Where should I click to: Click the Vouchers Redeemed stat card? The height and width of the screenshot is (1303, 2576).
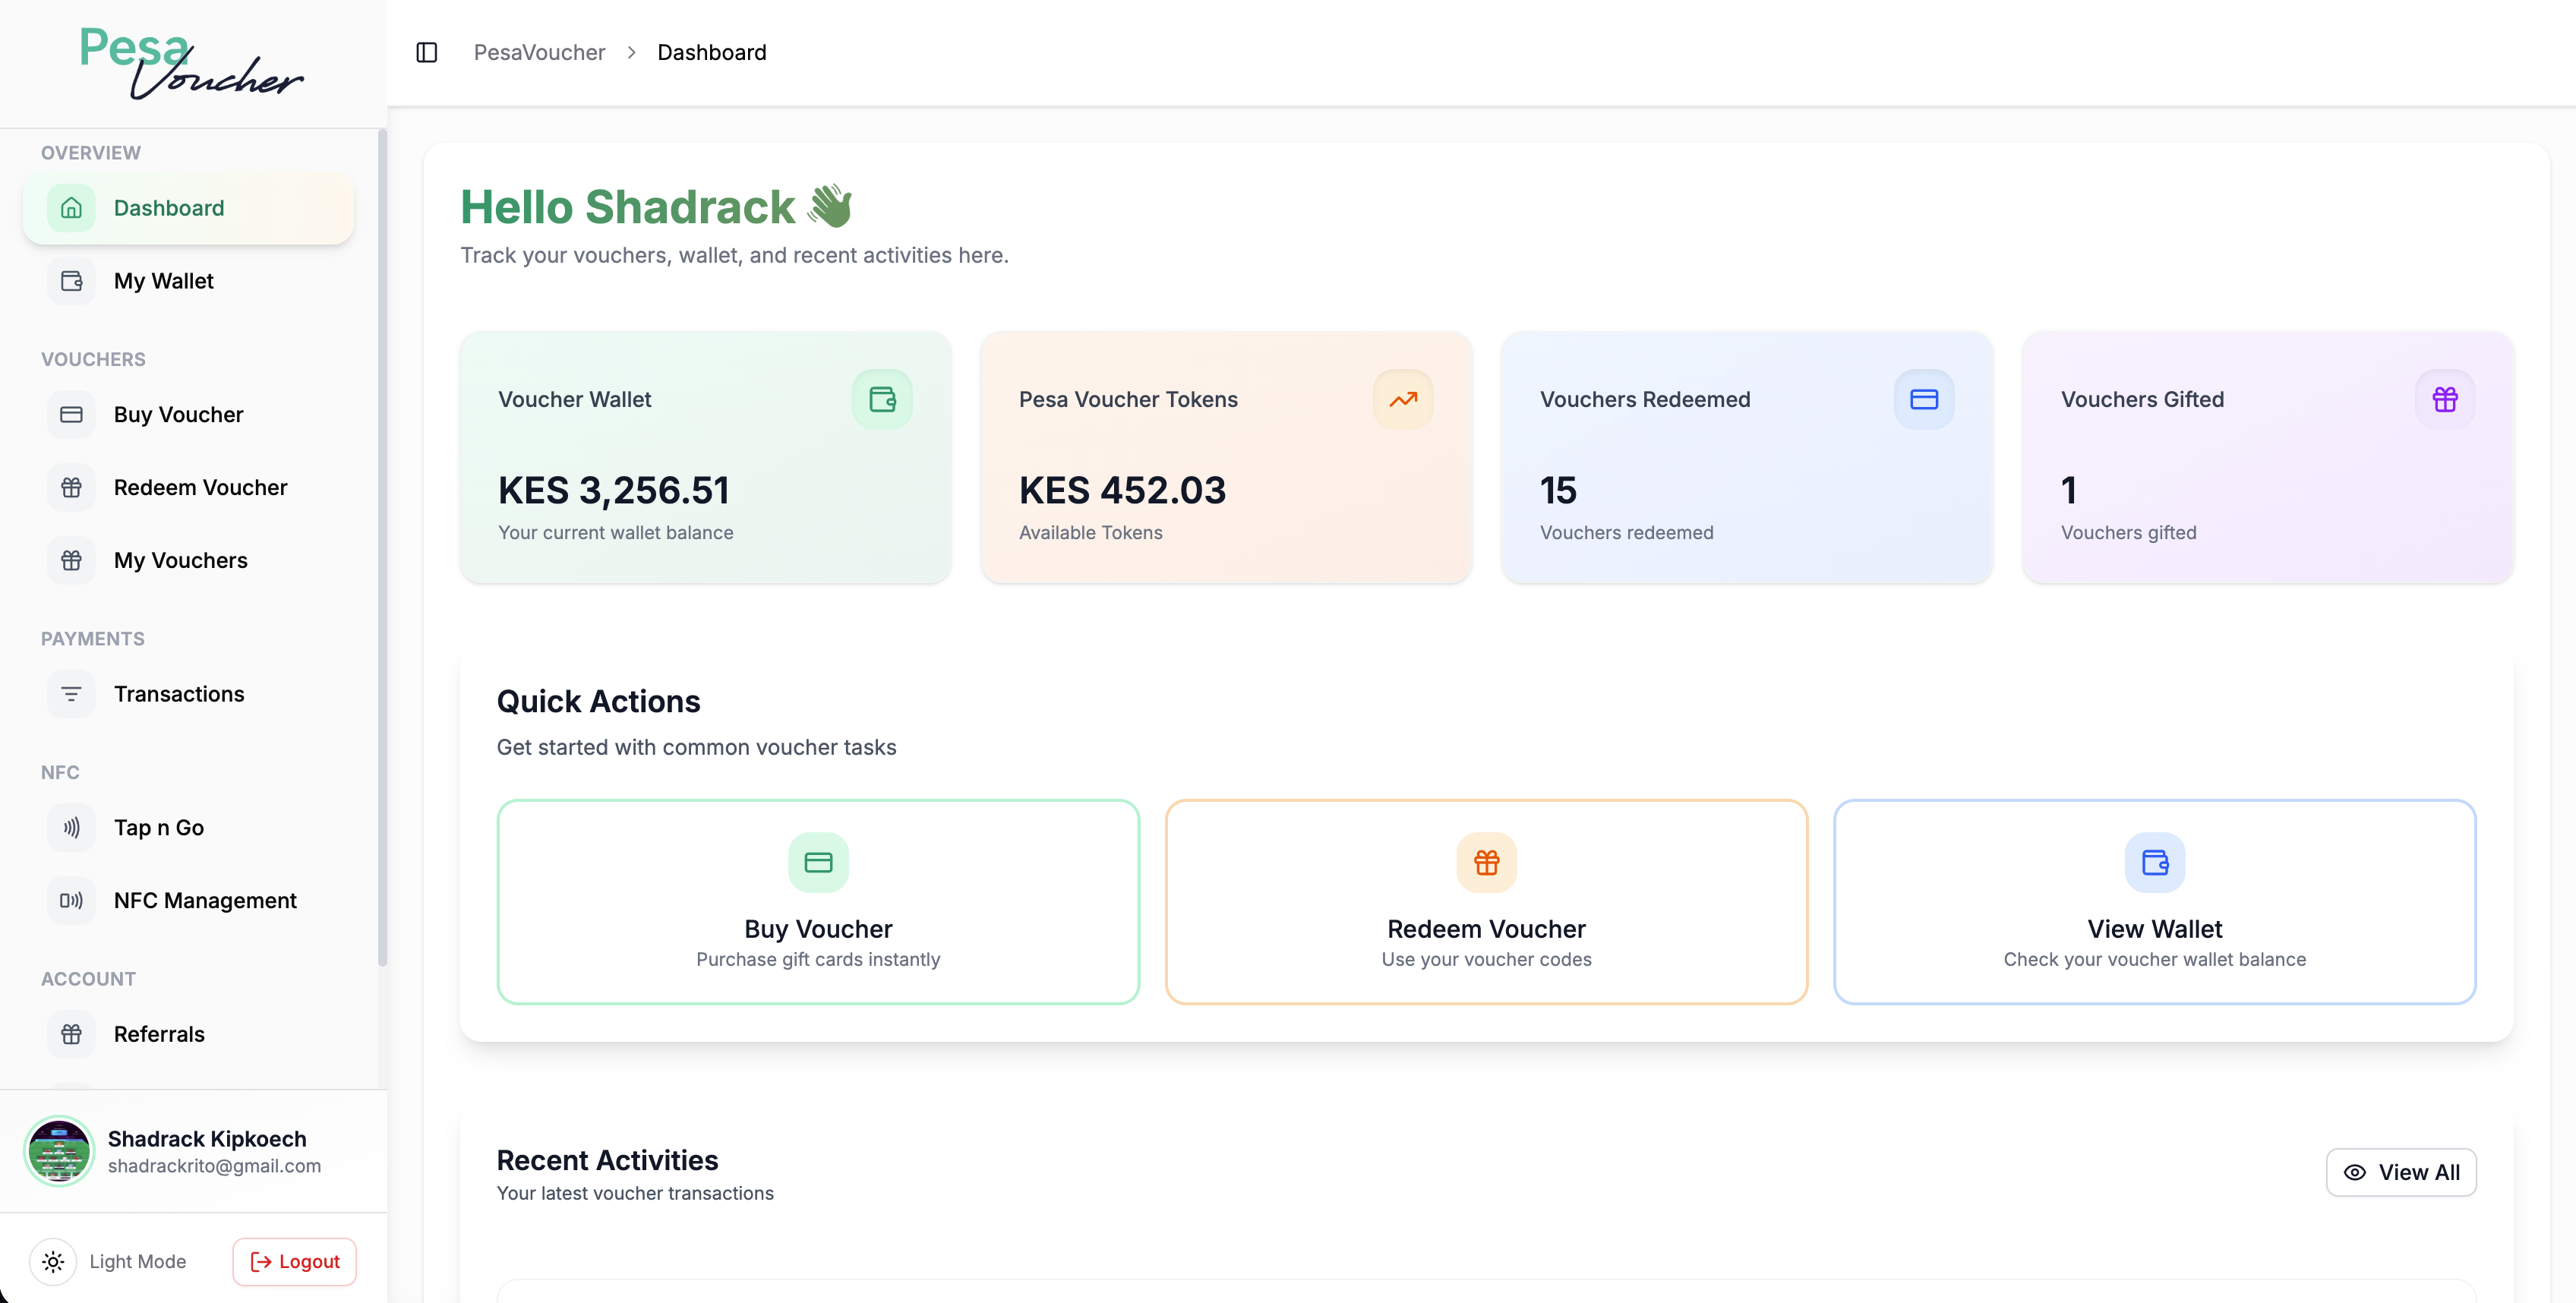coord(1747,457)
